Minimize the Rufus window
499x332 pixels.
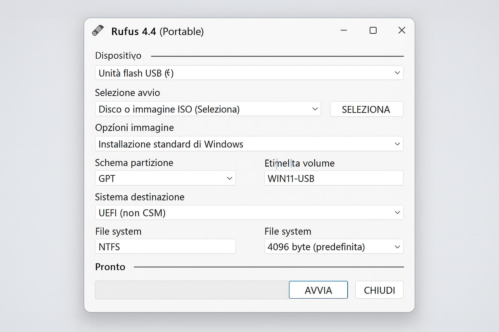(344, 30)
